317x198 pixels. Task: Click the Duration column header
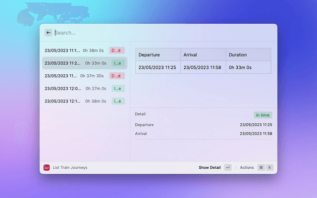pos(248,54)
